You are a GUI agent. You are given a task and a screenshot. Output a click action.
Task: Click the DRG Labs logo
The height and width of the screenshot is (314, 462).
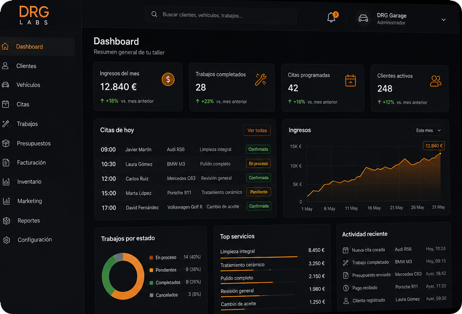34,15
